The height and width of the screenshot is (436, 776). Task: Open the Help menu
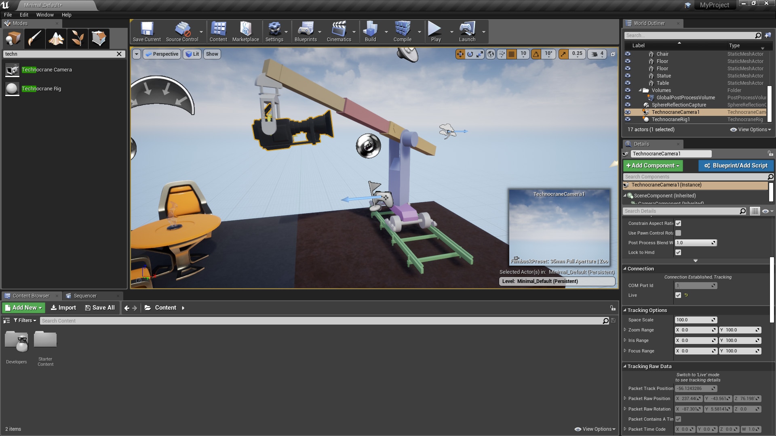(x=66, y=15)
